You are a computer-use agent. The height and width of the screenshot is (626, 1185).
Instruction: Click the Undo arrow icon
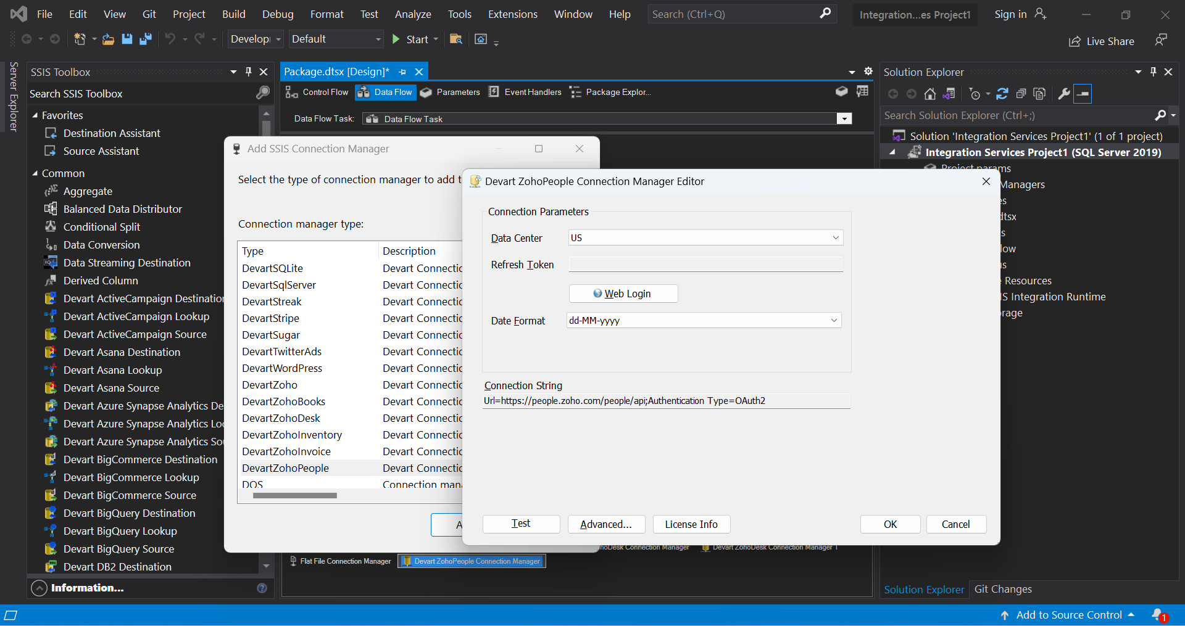(170, 39)
